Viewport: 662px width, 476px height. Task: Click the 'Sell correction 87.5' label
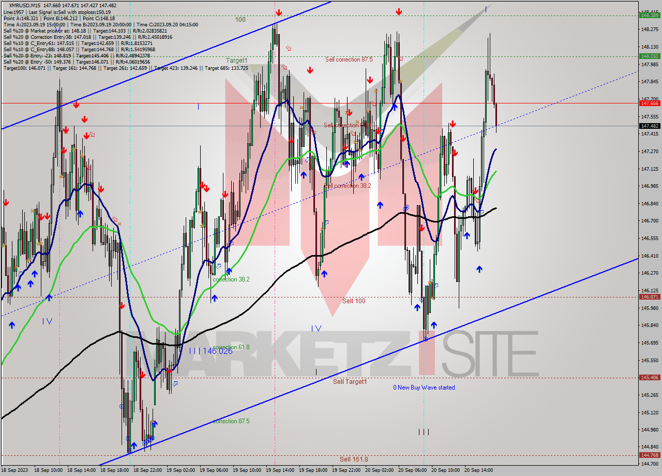pyautogui.click(x=349, y=59)
